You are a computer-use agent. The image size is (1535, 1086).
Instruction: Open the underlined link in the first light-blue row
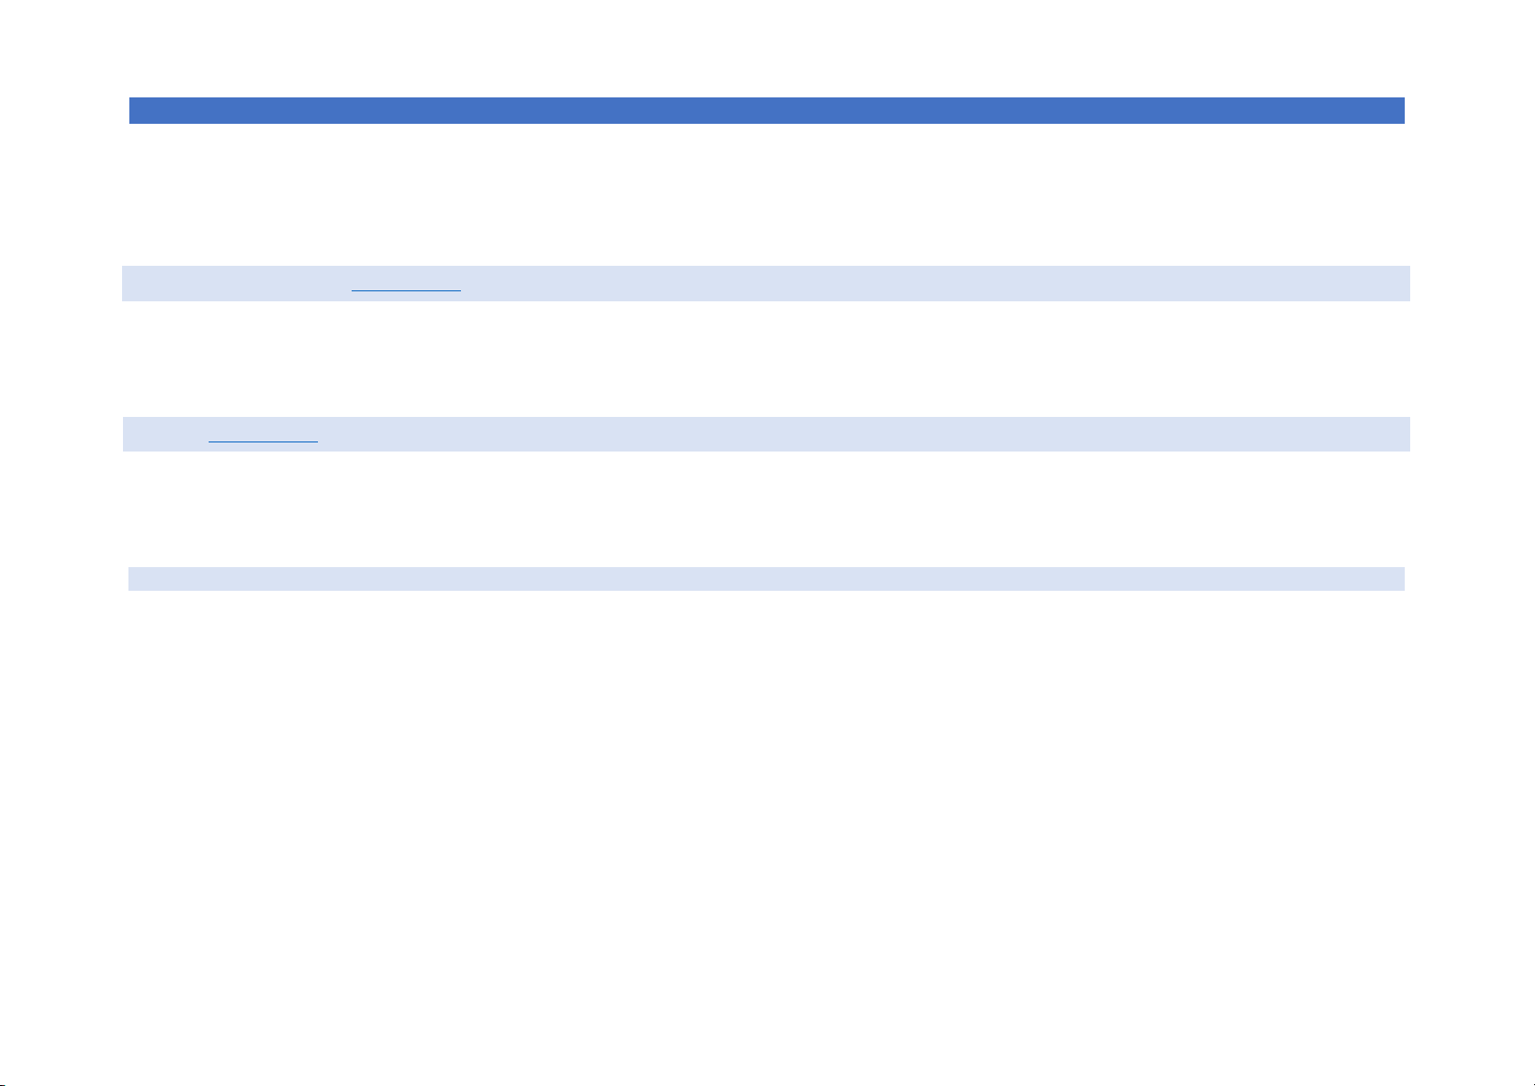406,285
